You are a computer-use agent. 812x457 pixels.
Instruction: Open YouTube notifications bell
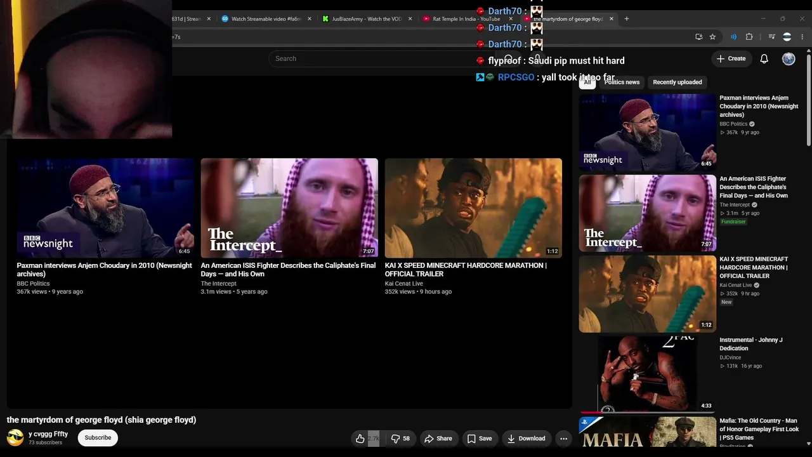click(x=764, y=58)
